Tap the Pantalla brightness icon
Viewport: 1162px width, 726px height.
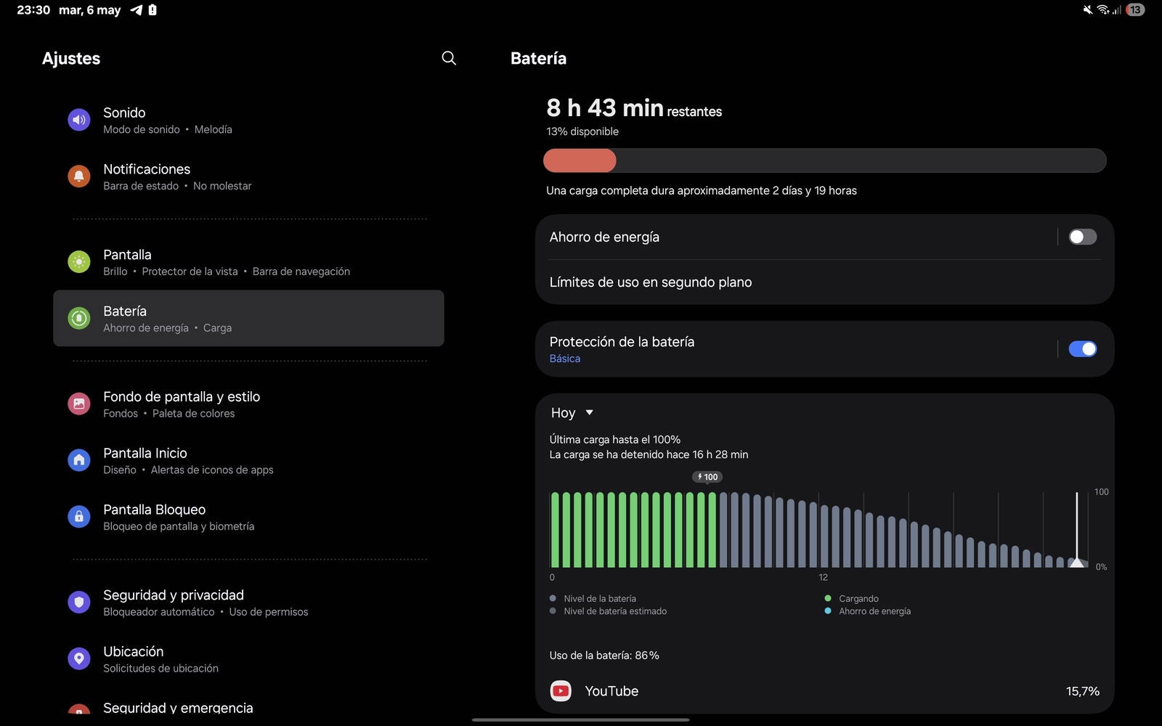(x=79, y=262)
